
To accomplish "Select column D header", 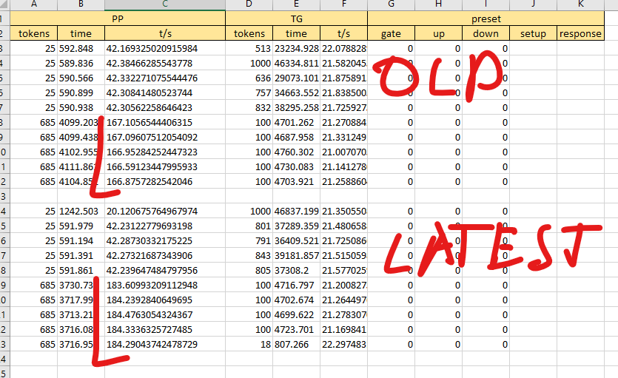I will tap(249, 4).
